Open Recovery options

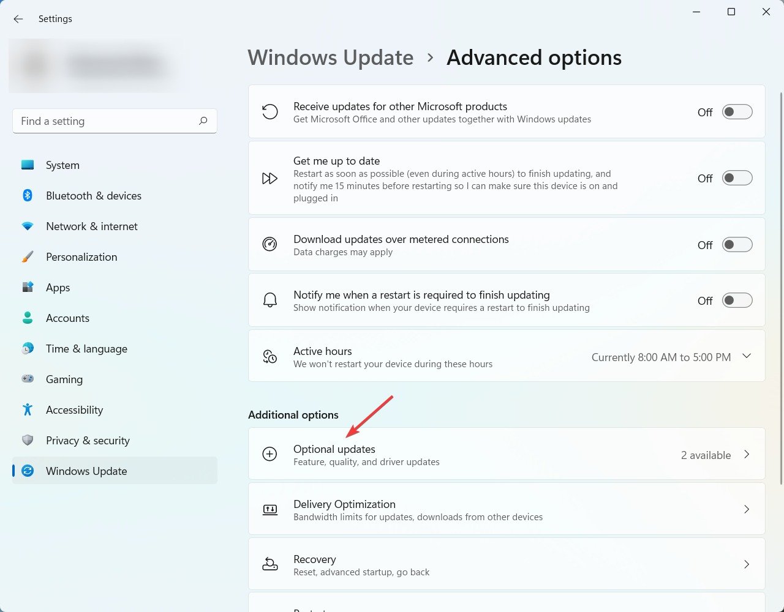pyautogui.click(x=507, y=564)
